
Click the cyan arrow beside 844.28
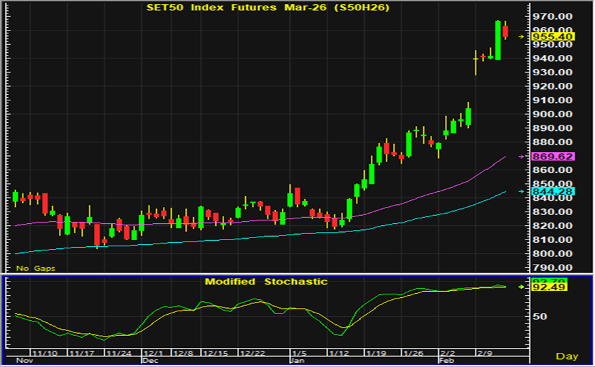point(522,191)
